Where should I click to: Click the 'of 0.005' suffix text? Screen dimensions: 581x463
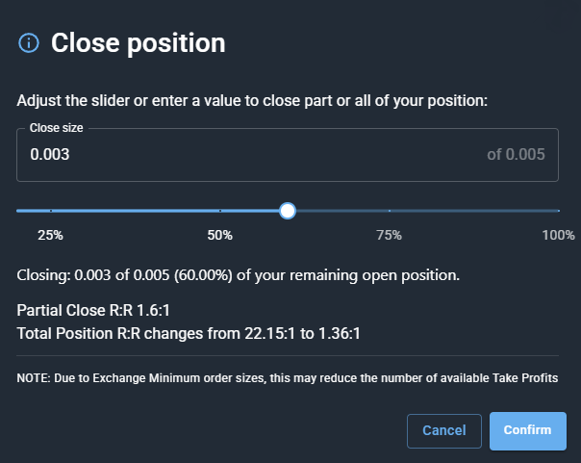(516, 155)
